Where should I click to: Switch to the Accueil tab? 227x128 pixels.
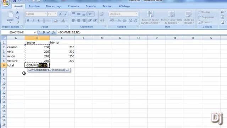coord(18,6)
